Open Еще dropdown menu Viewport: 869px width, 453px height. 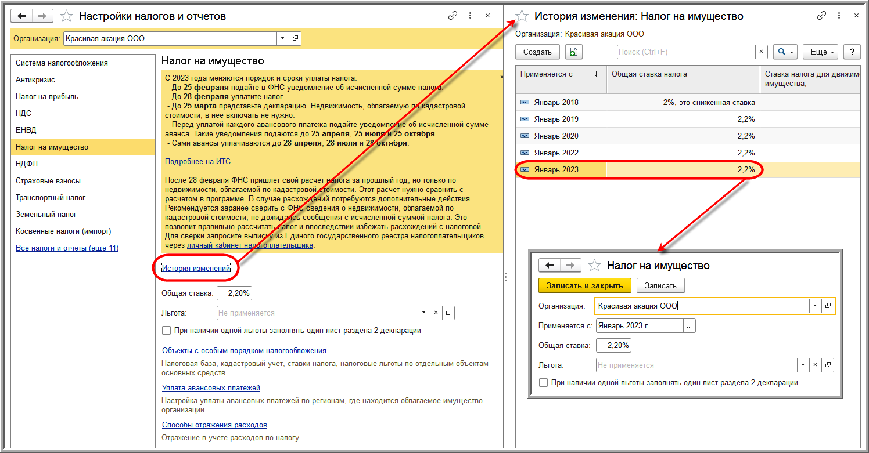821,52
